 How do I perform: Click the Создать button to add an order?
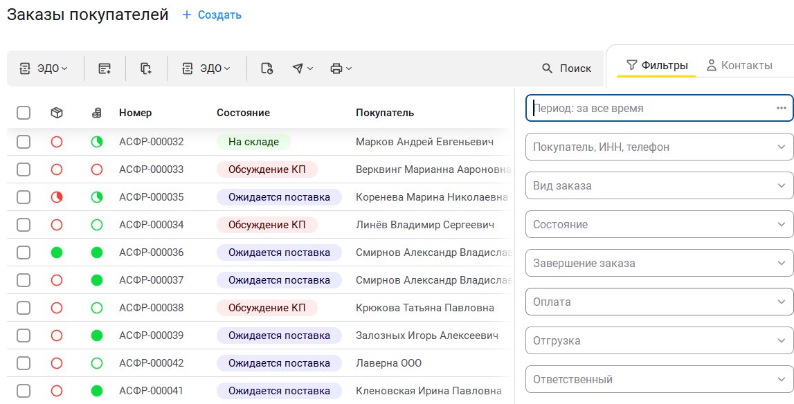(x=212, y=15)
